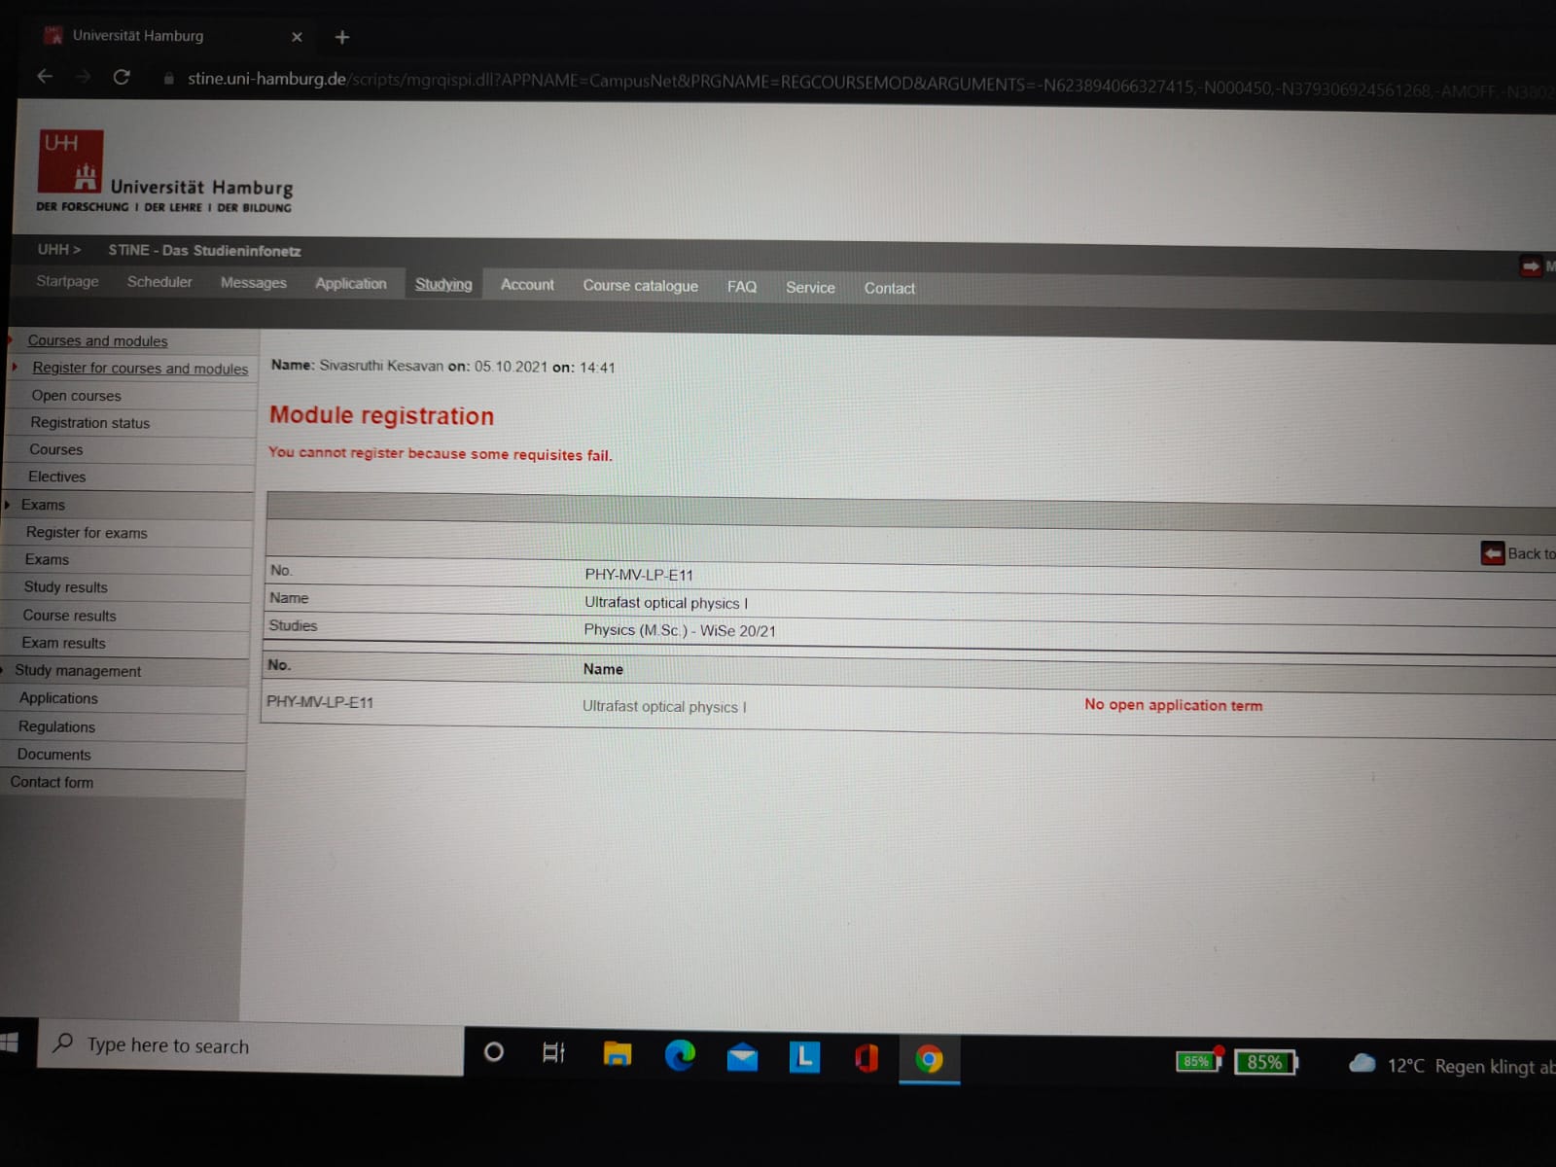Open the Office app in the taskbar

point(866,1057)
